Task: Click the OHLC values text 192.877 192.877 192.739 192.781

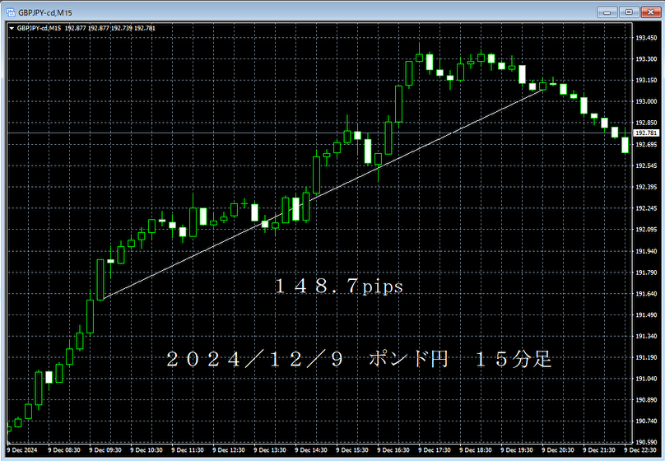Action: (x=109, y=29)
